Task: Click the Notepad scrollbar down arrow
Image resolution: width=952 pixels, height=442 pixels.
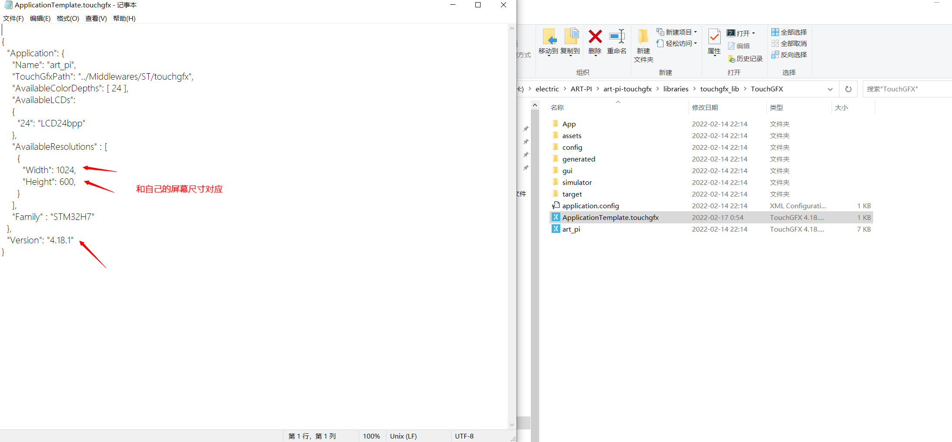Action: coord(512,425)
